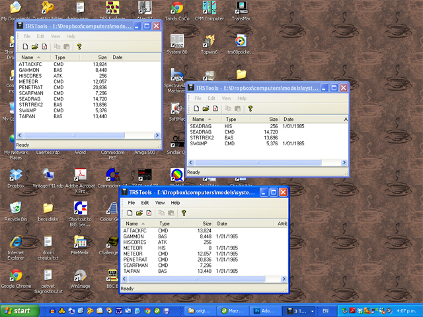The height and width of the screenshot is (317, 423).
Task: Click EN language indicator on taskbar
Action: pos(326,311)
